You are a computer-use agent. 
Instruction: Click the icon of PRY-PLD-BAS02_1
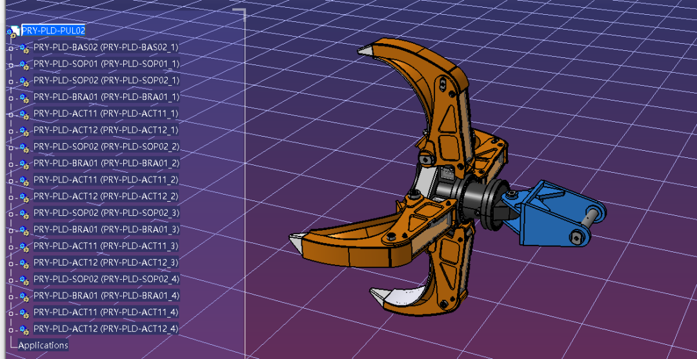pyautogui.click(x=24, y=49)
